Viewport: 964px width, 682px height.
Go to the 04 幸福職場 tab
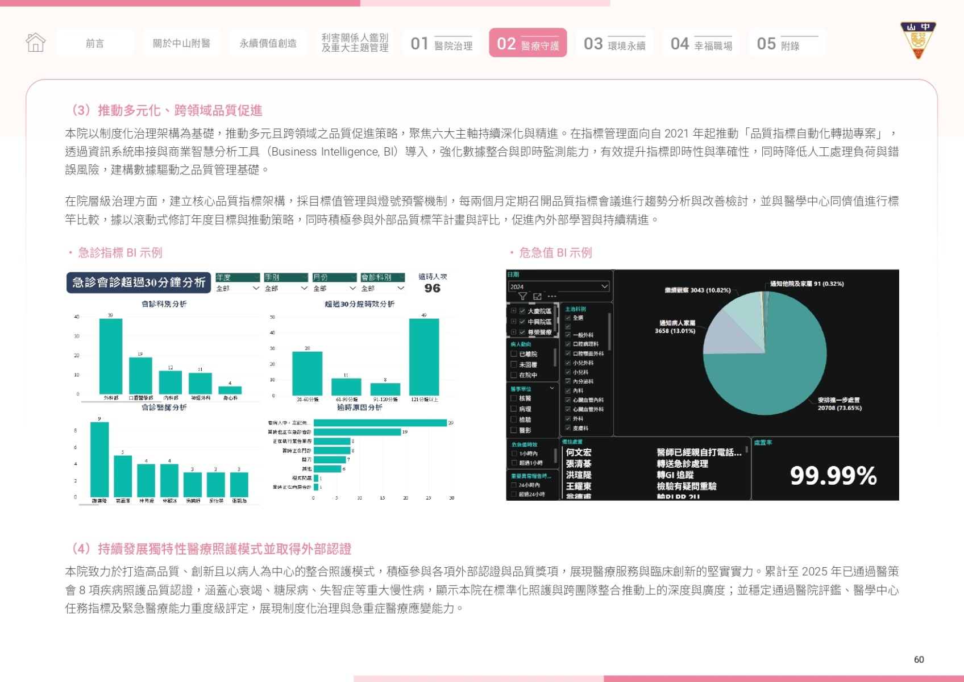[x=701, y=43]
